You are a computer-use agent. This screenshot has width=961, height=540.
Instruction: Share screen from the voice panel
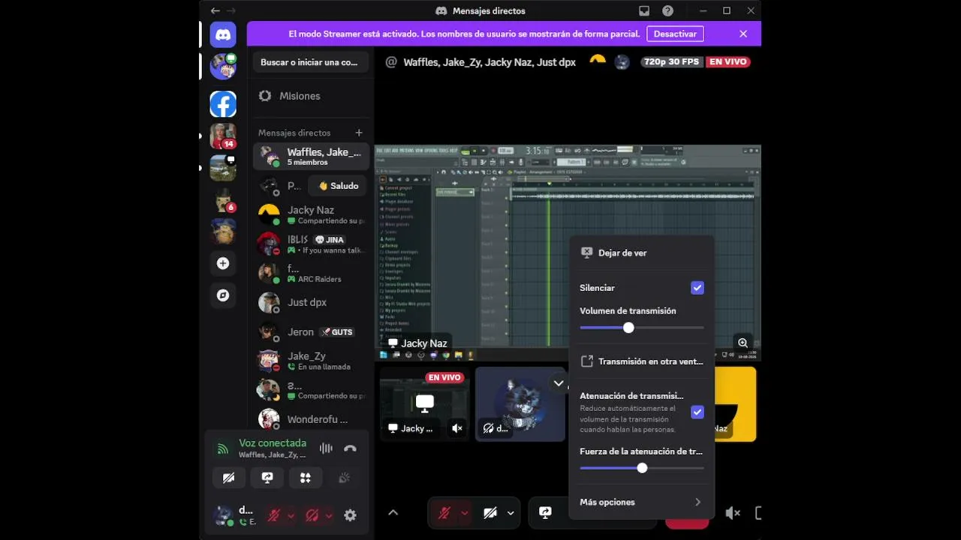pyautogui.click(x=267, y=477)
